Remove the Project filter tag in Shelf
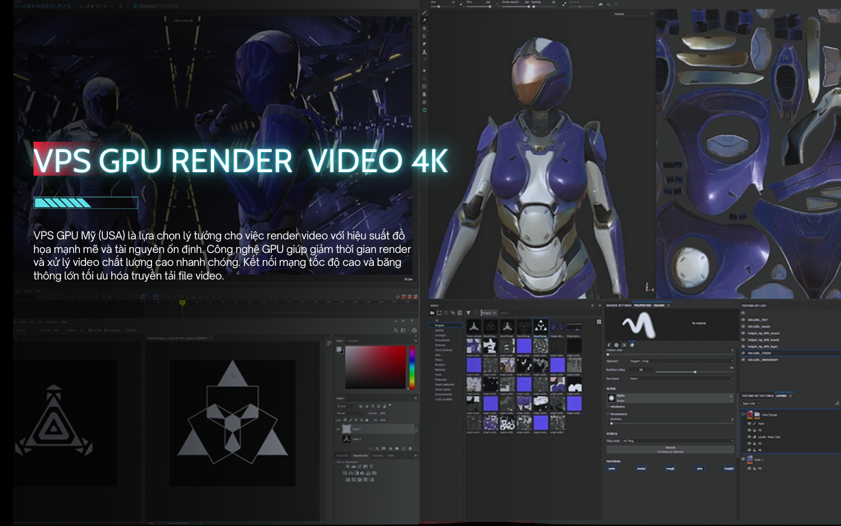Image resolution: width=841 pixels, height=526 pixels. point(494,312)
